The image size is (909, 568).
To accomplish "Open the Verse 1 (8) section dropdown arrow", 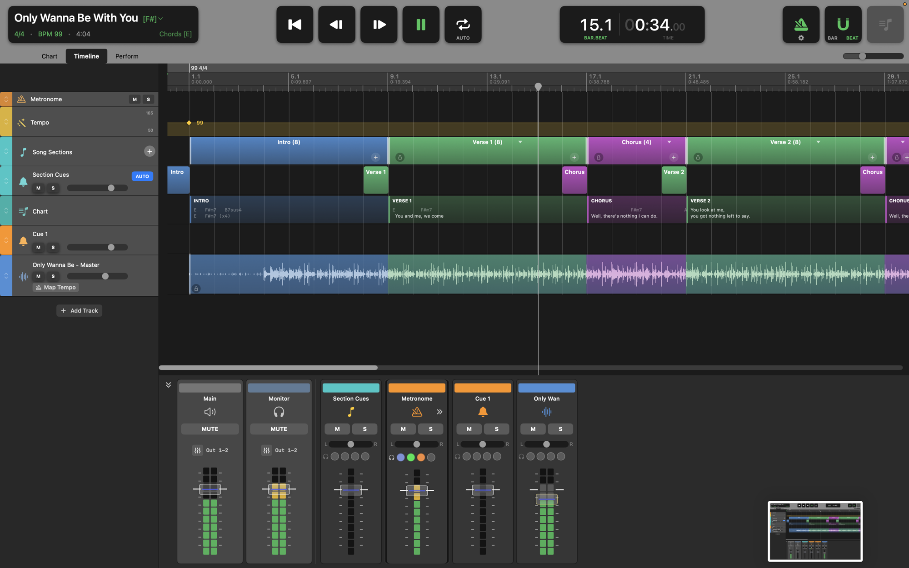I will click(x=520, y=142).
